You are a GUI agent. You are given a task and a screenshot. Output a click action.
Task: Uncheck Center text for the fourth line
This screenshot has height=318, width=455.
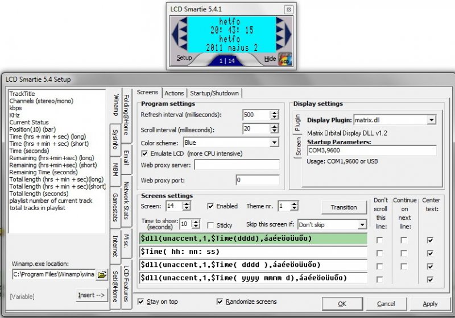click(x=430, y=279)
